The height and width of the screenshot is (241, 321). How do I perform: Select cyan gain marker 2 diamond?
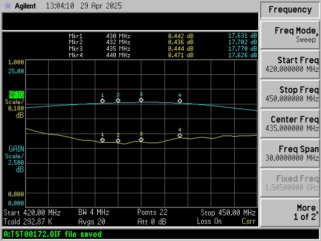pos(118,100)
